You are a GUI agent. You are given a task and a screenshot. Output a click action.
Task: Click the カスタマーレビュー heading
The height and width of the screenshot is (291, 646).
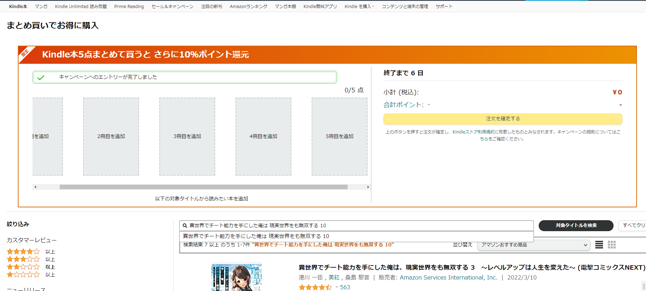click(31, 240)
